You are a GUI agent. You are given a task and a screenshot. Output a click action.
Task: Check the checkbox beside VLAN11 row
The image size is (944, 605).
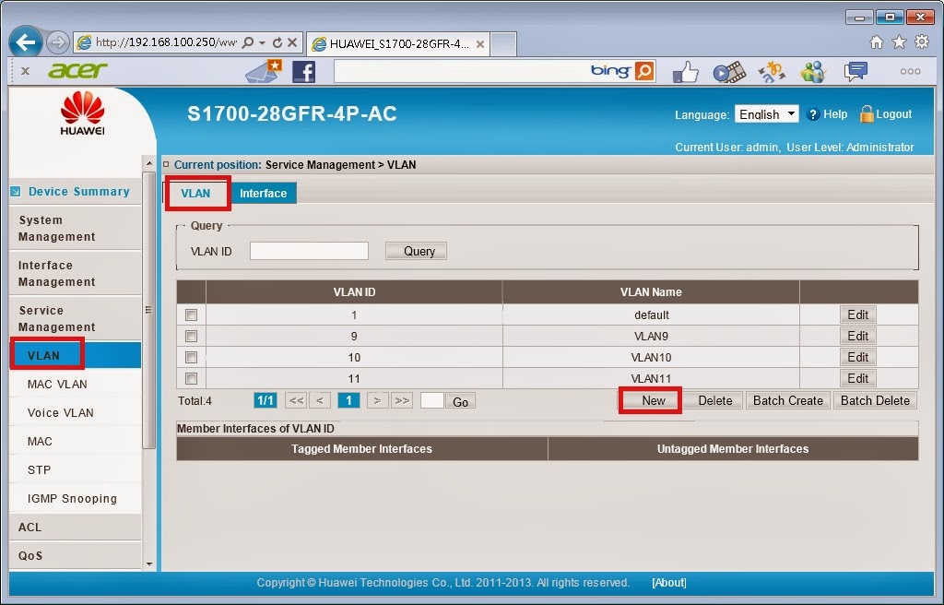pos(191,378)
